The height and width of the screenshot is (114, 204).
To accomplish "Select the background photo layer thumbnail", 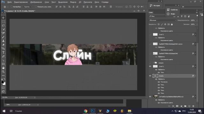I will (x=155, y=97).
